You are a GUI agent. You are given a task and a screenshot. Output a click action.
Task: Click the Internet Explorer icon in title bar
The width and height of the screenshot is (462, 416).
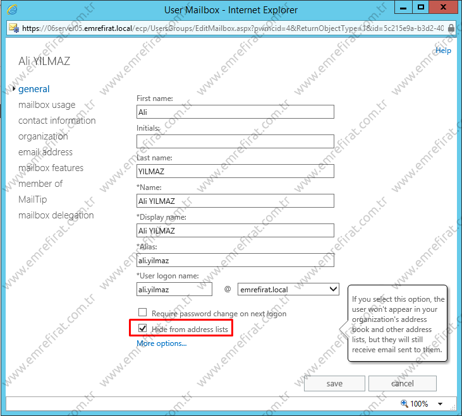pyautogui.click(x=12, y=9)
